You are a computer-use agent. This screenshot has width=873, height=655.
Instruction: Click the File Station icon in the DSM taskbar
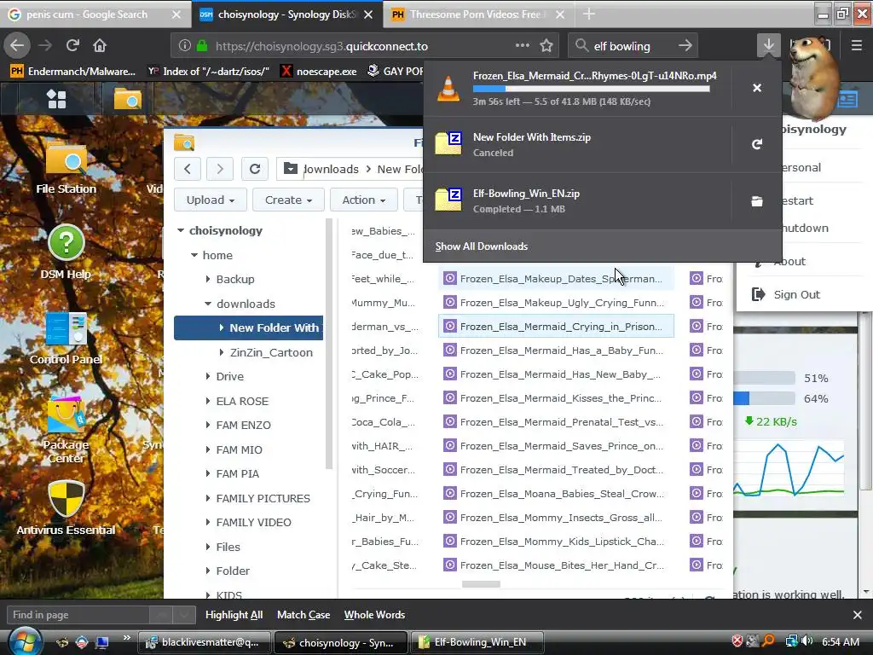click(128, 99)
